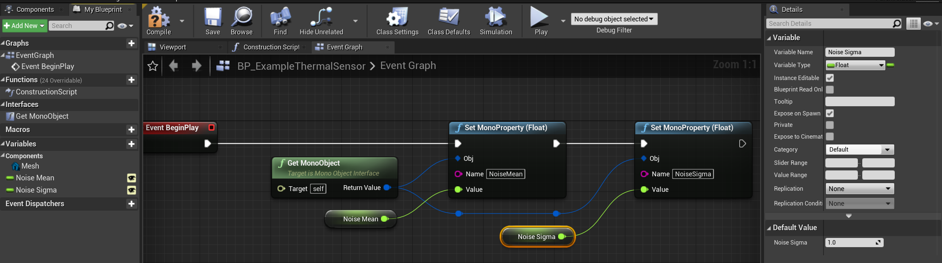Select EventGraph in the tree

[35, 55]
